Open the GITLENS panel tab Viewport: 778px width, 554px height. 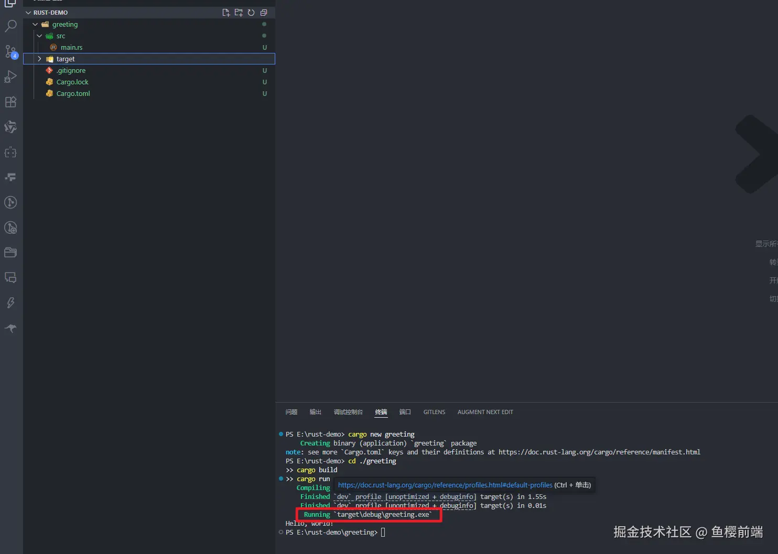coord(434,412)
